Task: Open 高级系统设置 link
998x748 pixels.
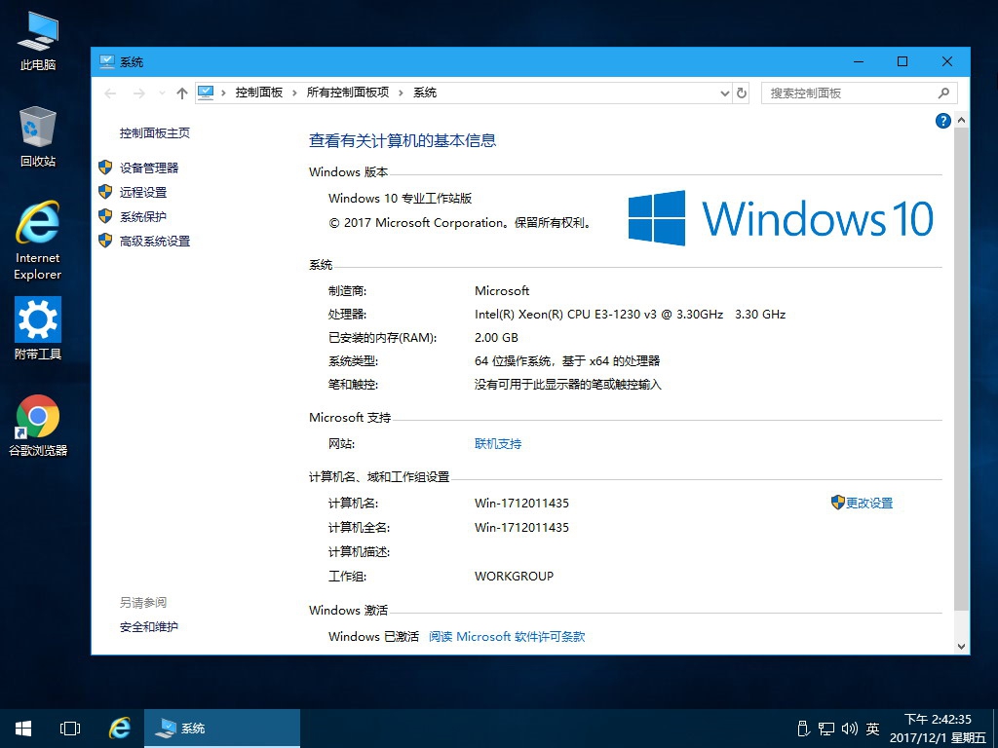Action: click(x=155, y=242)
